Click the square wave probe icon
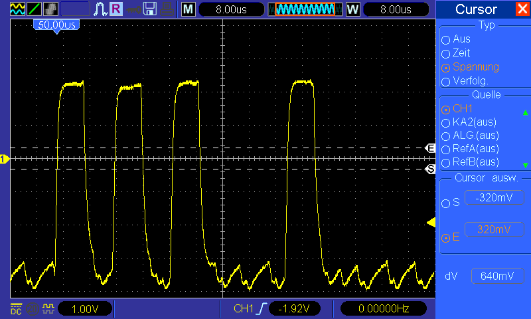 (48, 308)
